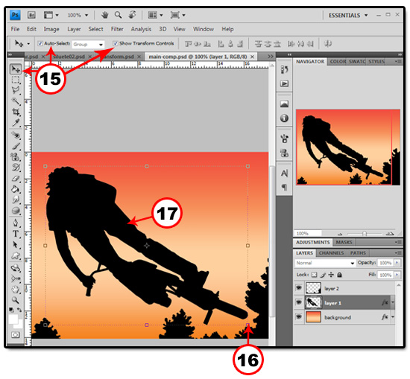
Task: Click Zoom tool in application bar
Action: [119, 15]
